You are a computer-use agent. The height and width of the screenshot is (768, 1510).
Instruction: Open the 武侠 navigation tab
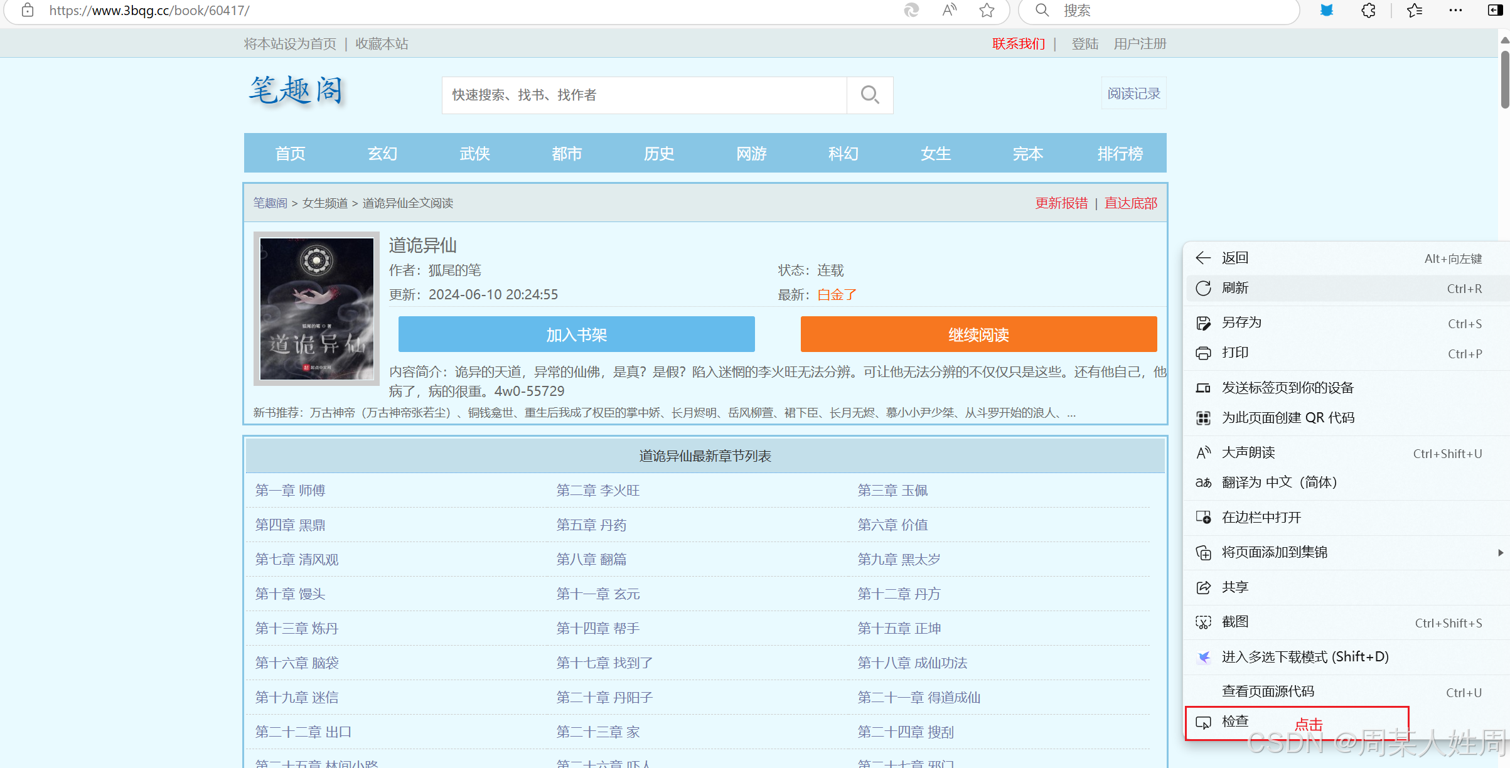[474, 153]
